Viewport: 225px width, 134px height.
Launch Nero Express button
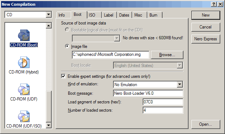coord(205,39)
